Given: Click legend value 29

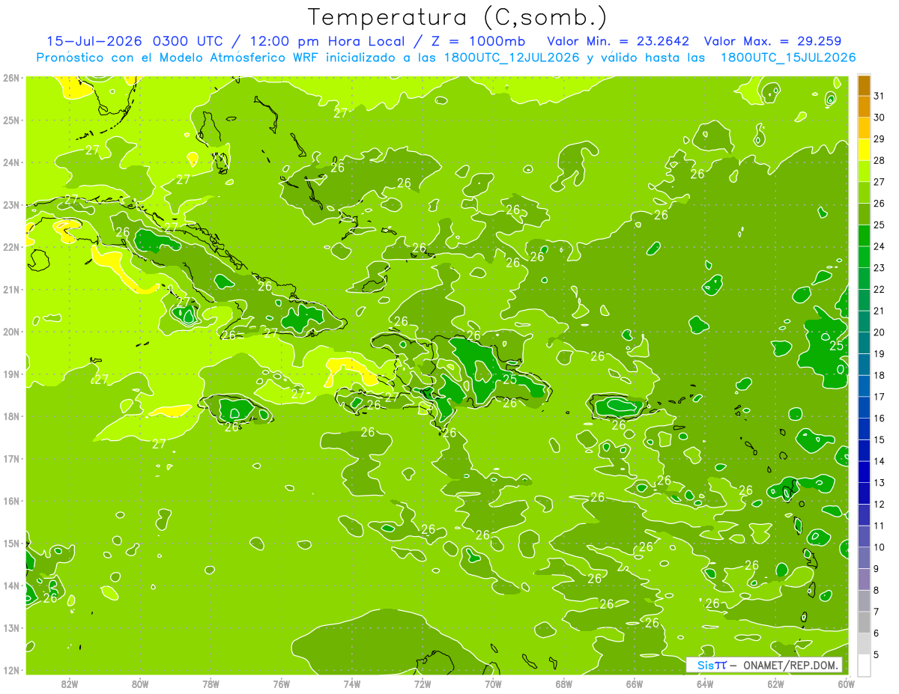Looking at the screenshot, I should coord(879,139).
